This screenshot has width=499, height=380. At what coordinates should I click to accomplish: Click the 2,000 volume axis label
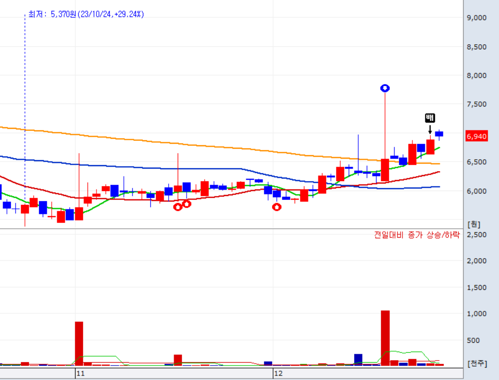coord(477,261)
